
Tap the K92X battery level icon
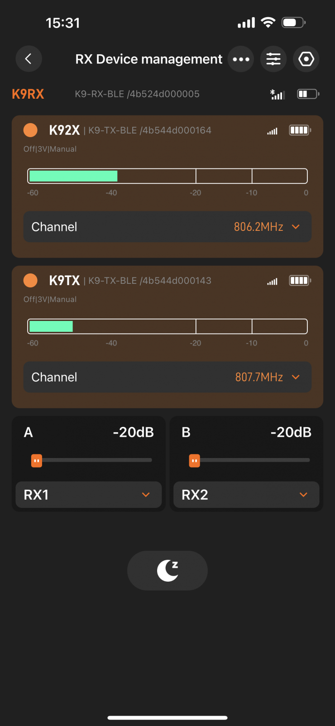pos(300,130)
